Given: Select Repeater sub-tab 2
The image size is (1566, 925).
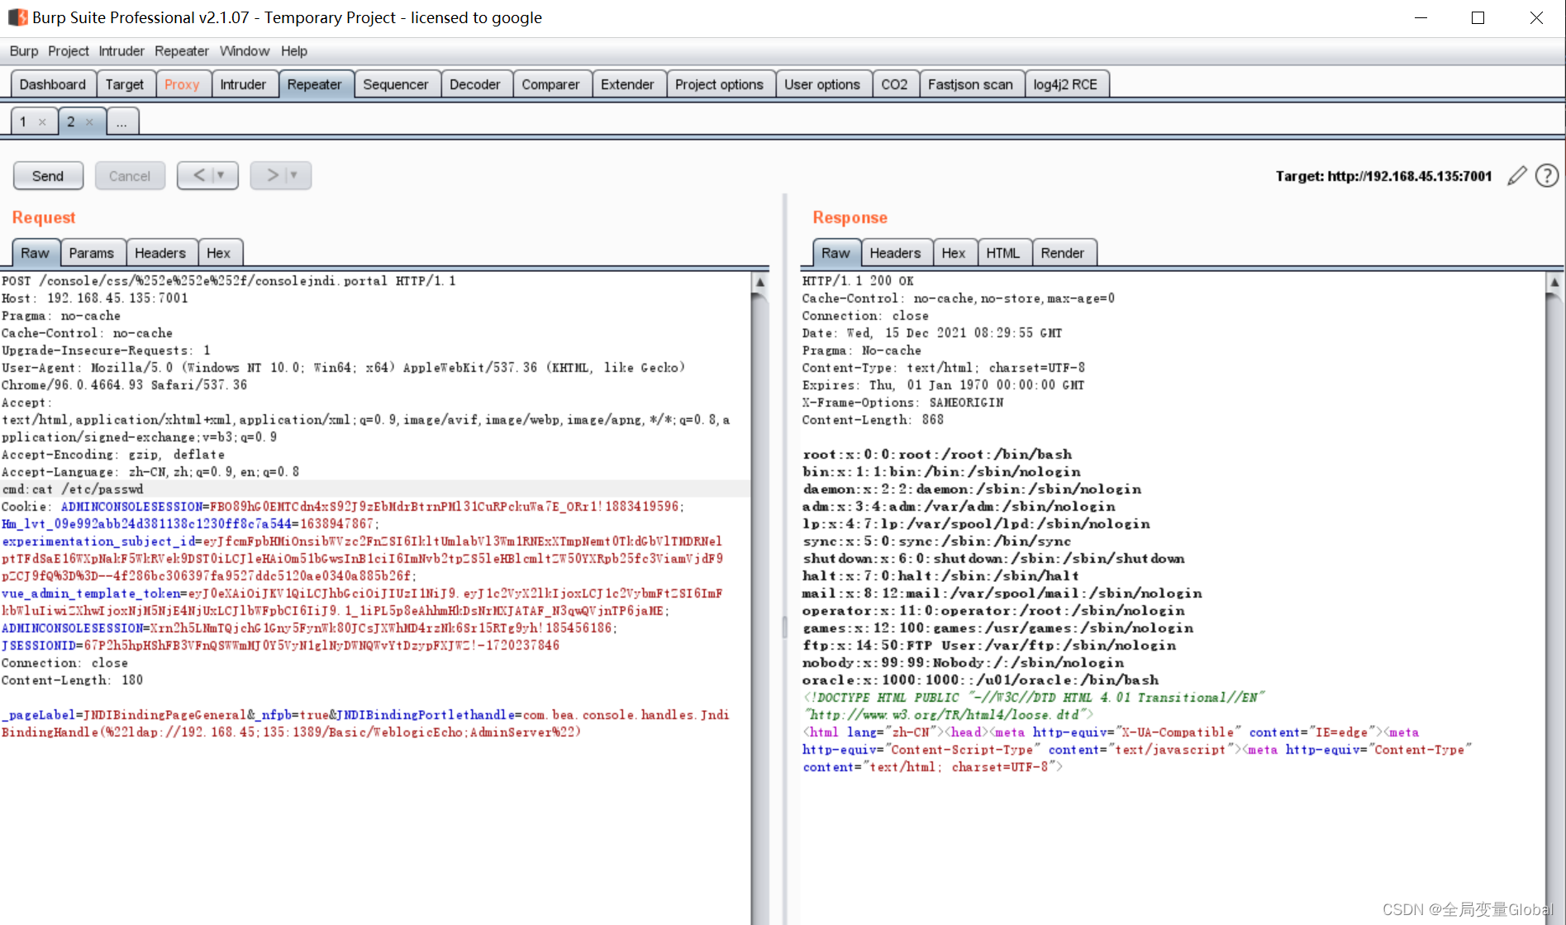Looking at the screenshot, I should [71, 122].
